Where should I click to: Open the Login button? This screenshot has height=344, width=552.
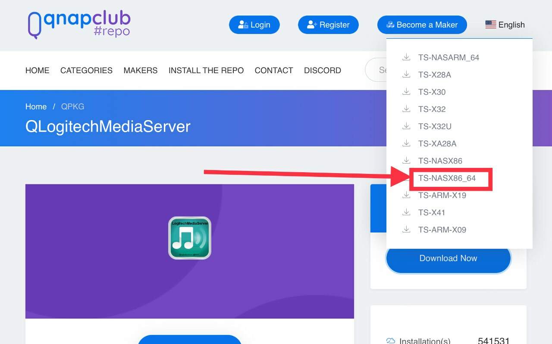[254, 25]
